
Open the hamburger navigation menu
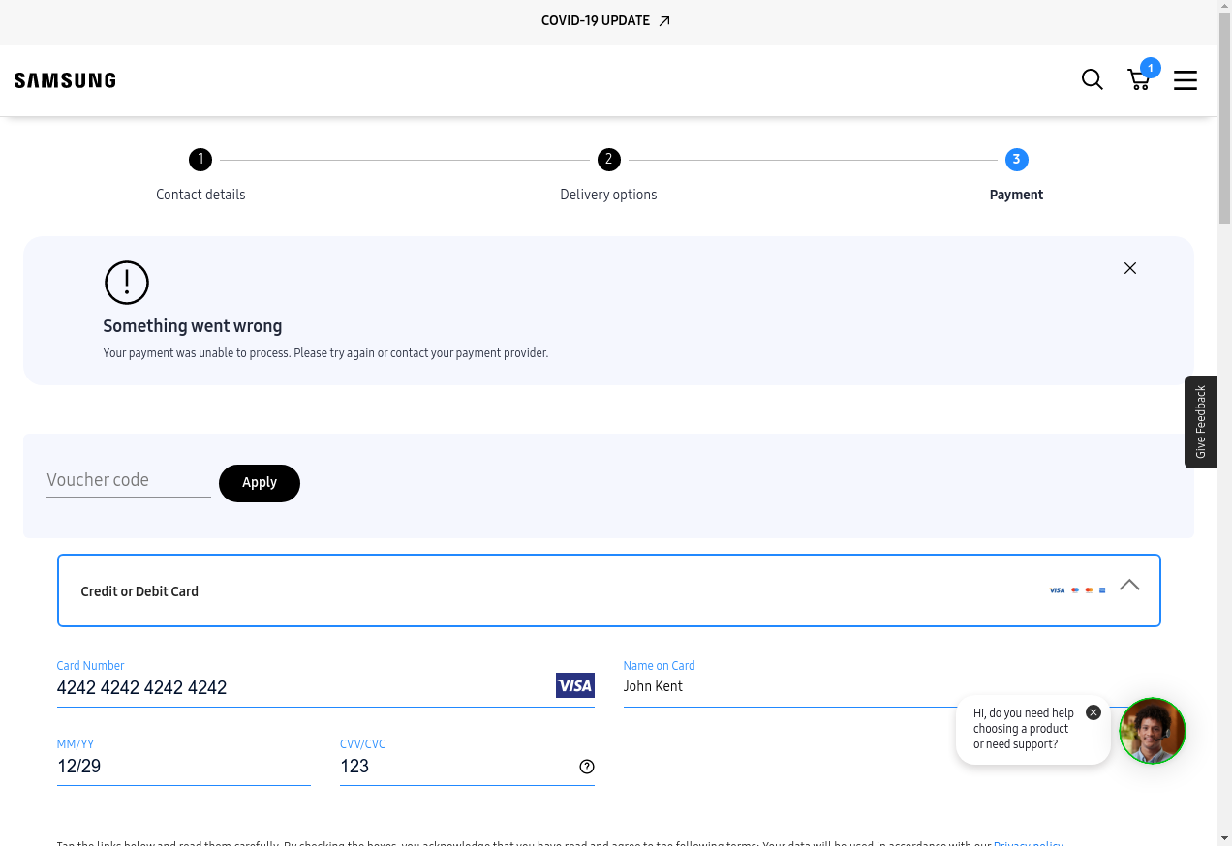click(x=1186, y=80)
